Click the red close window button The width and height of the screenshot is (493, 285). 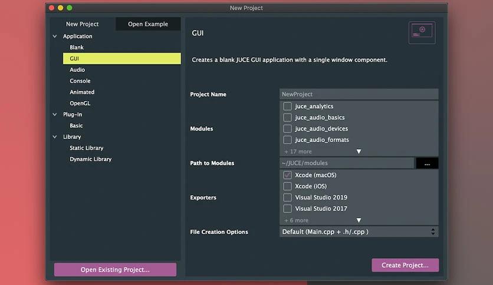51,8
